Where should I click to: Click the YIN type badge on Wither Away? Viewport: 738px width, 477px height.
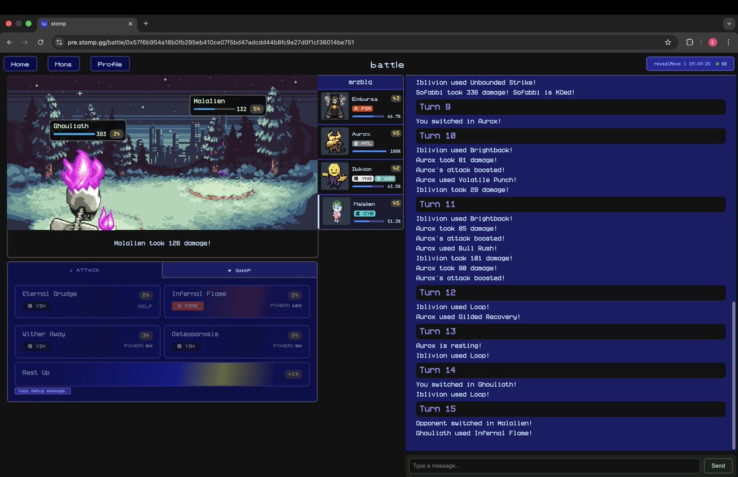(36, 346)
